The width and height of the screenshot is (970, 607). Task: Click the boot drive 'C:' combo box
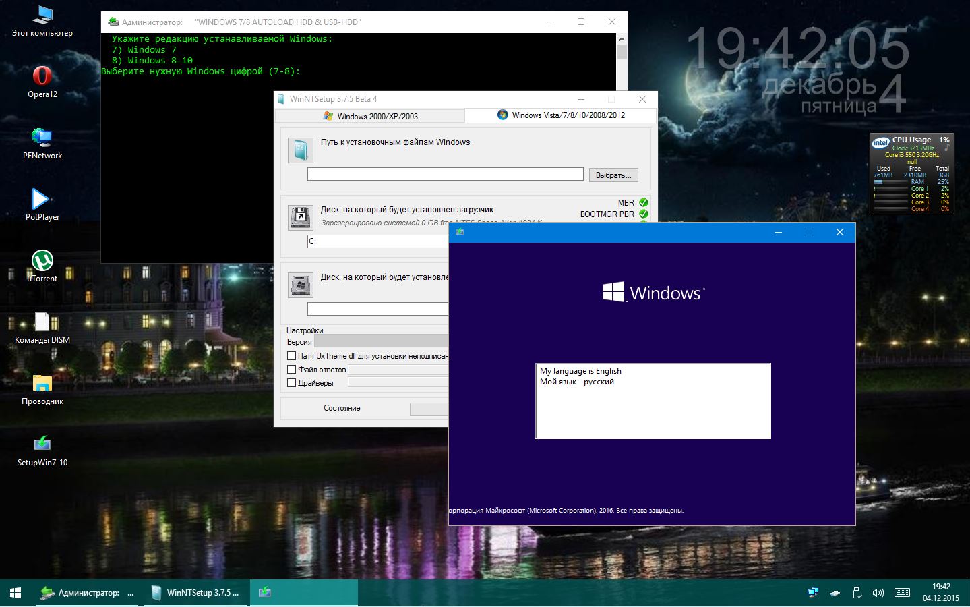point(378,241)
